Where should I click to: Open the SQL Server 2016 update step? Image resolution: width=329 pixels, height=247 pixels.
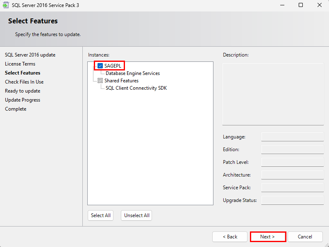click(x=30, y=55)
